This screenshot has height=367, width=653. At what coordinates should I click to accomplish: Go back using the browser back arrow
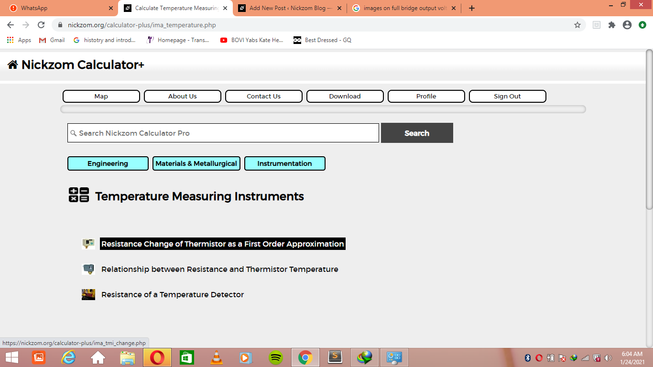pos(11,25)
